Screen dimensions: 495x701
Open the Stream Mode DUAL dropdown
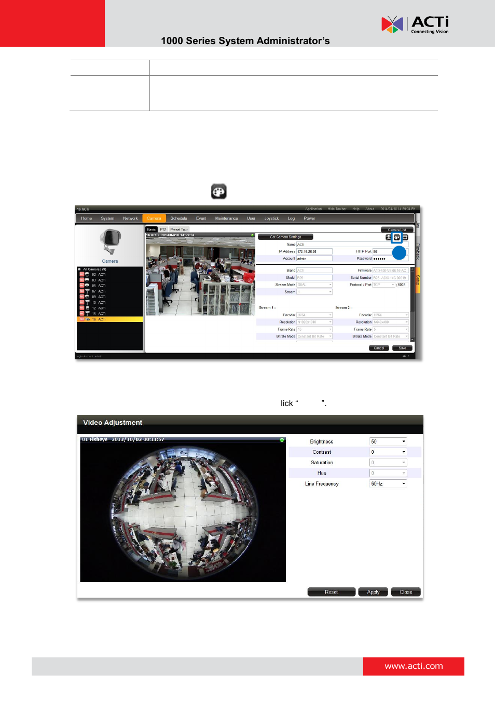tap(314, 285)
